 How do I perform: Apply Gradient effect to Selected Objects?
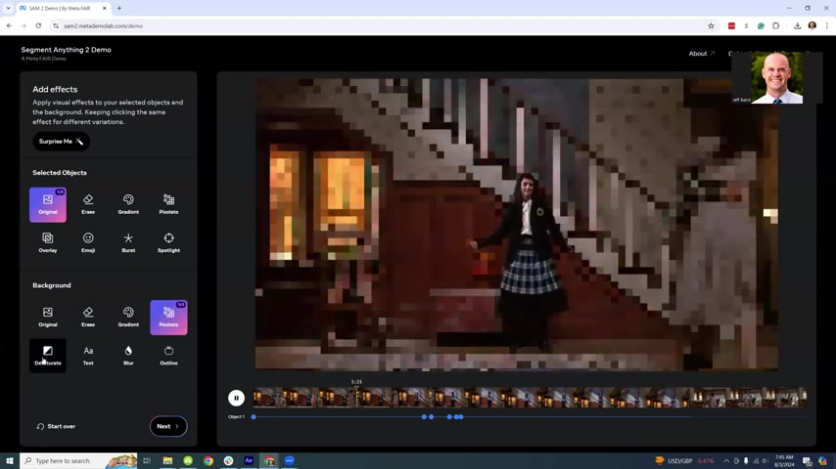click(x=128, y=204)
